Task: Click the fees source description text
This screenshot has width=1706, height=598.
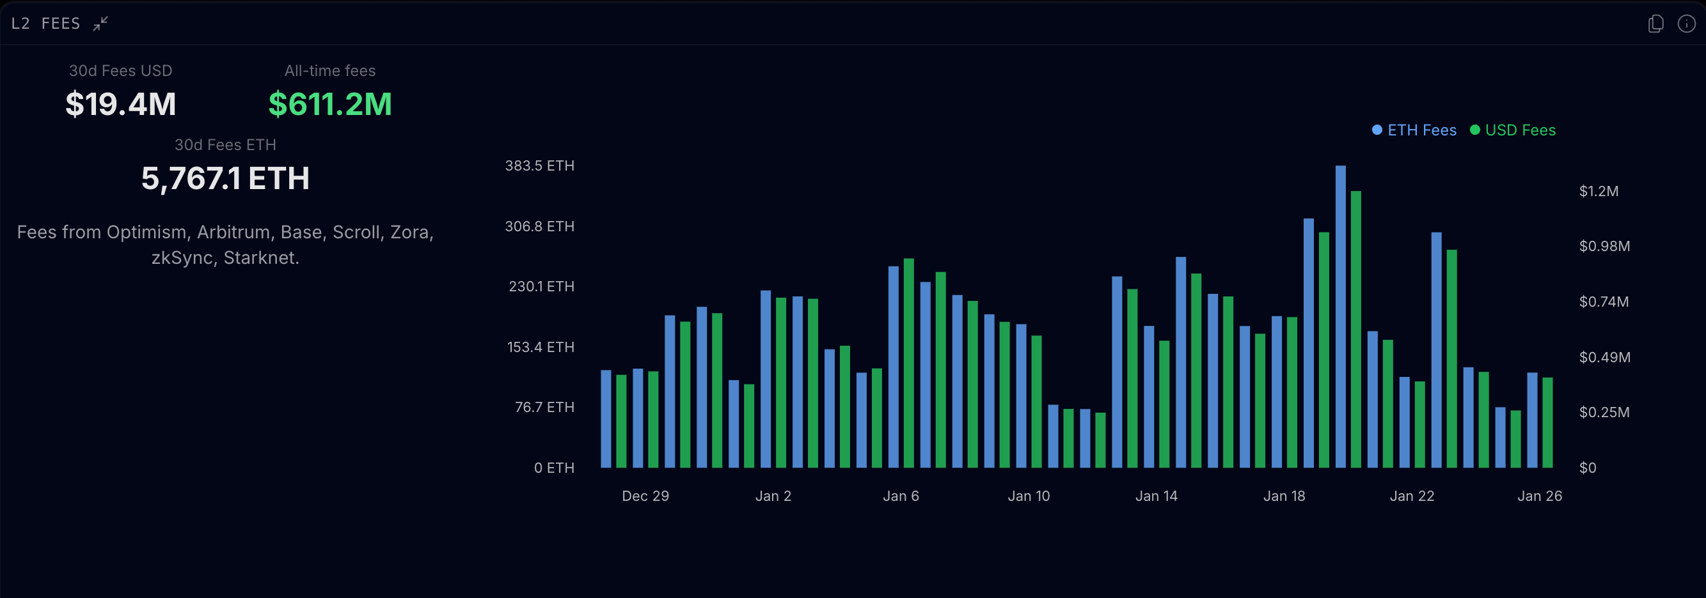Action: (x=225, y=245)
